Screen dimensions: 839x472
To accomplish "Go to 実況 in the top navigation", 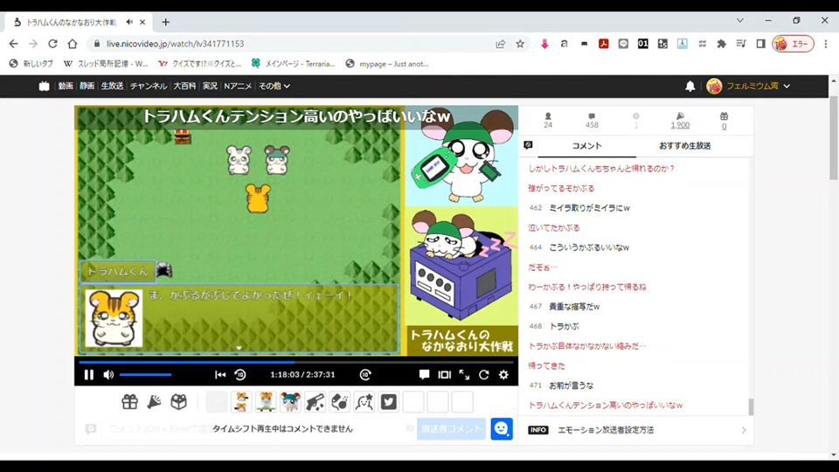I will coord(210,86).
